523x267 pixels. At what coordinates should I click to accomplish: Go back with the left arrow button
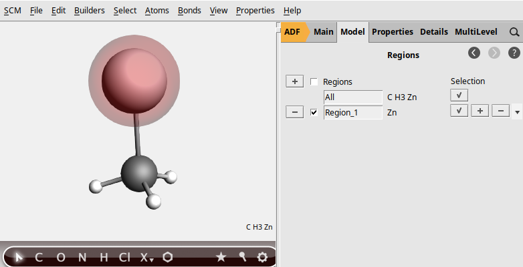474,53
